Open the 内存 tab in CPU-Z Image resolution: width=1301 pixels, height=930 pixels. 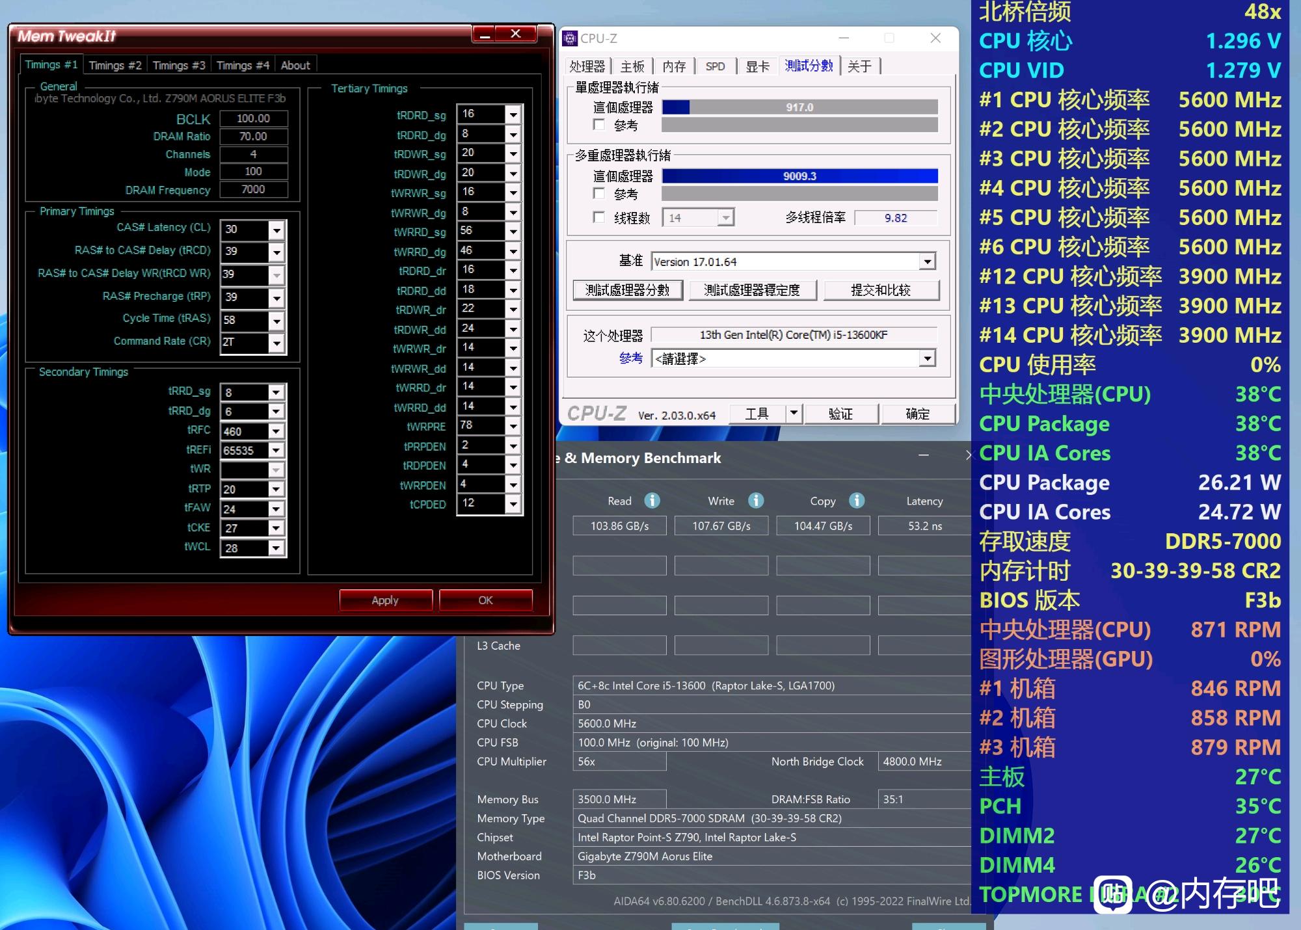click(x=674, y=66)
